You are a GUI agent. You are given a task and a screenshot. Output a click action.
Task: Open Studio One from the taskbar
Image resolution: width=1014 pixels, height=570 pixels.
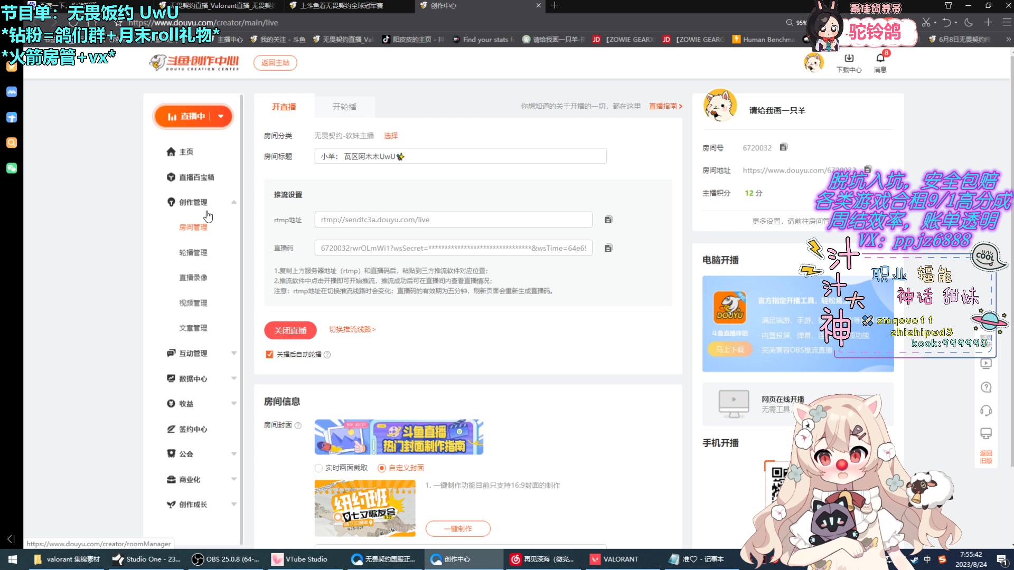coord(147,559)
